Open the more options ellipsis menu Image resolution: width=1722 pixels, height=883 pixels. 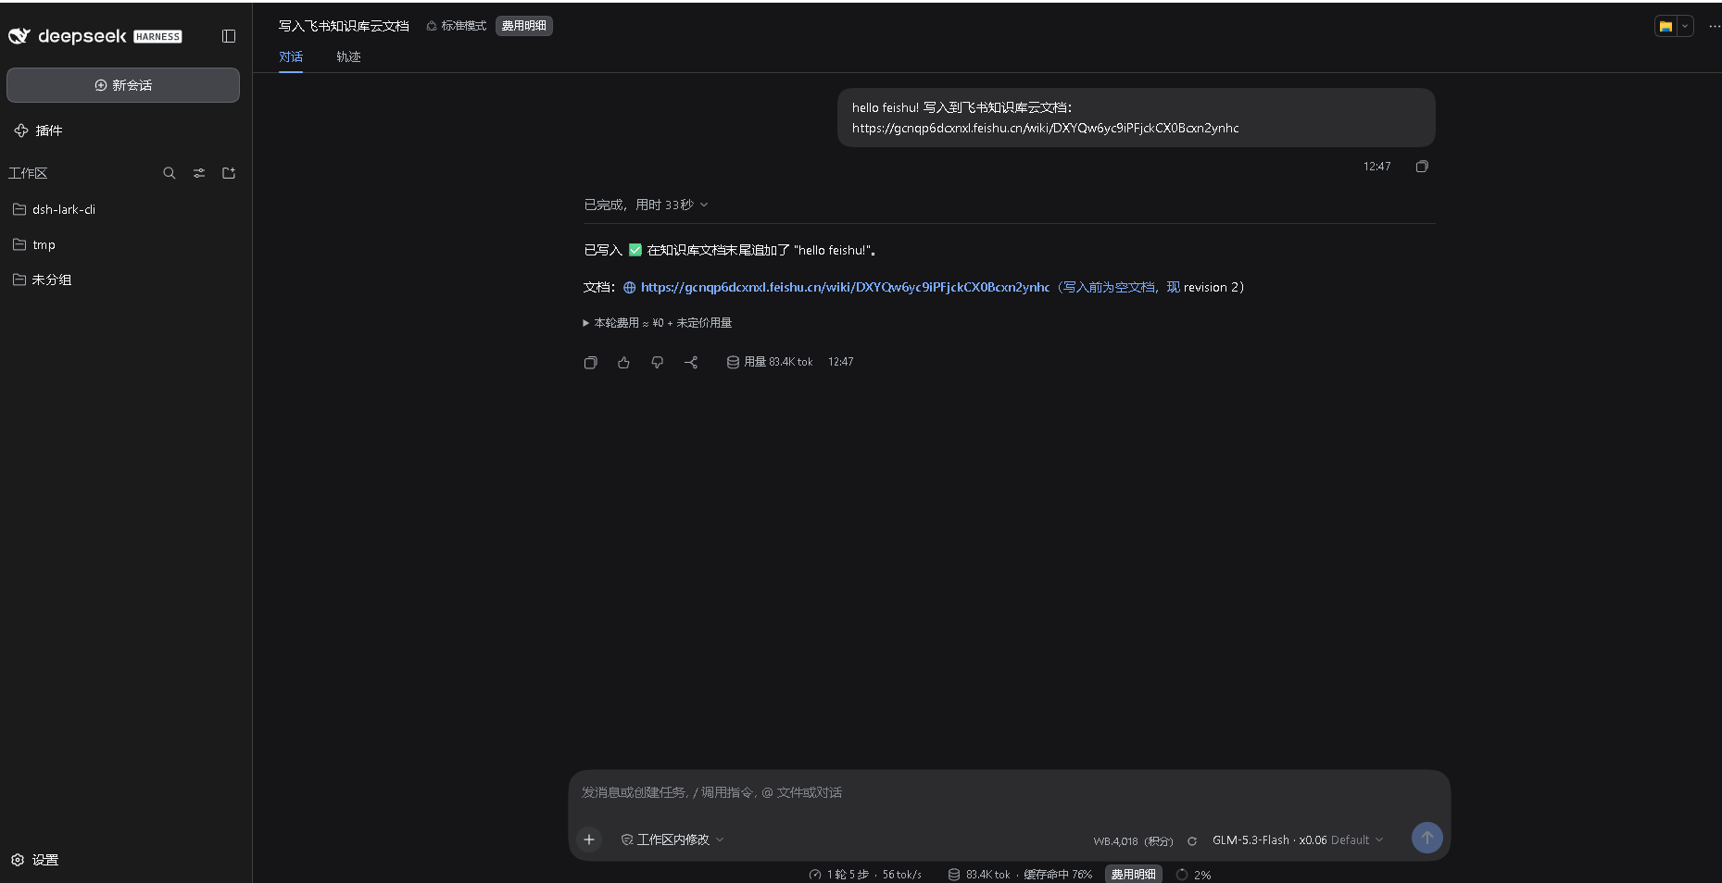pos(1714,26)
